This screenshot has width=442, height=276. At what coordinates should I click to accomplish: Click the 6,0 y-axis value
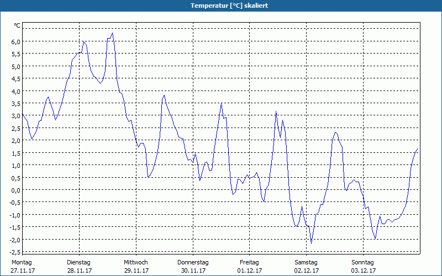click(16, 42)
